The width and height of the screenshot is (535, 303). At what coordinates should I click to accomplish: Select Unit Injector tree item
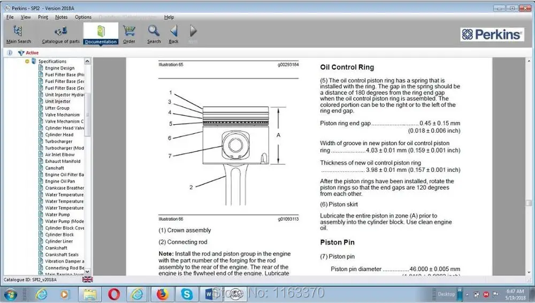[58, 101]
